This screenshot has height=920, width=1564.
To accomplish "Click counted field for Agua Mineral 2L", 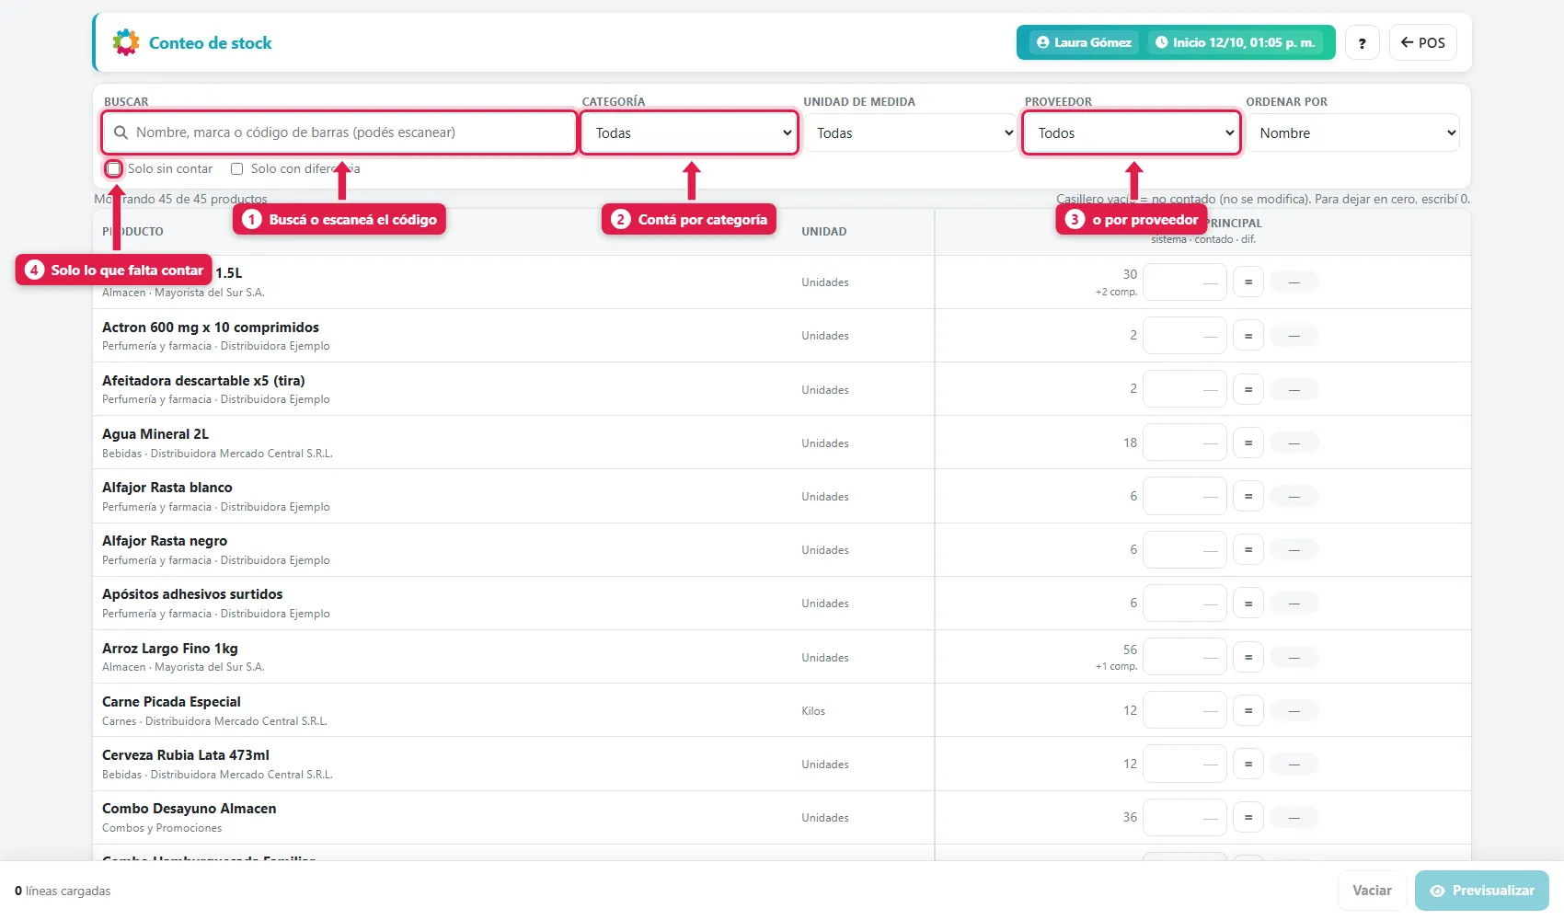I will pyautogui.click(x=1184, y=443).
